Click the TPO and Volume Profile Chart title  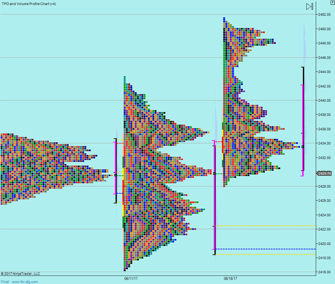(x=29, y=4)
